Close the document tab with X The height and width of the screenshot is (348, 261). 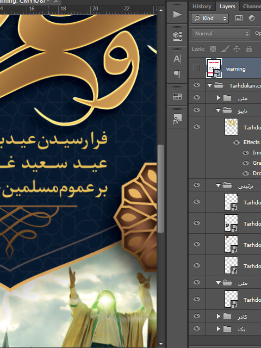pyautogui.click(x=56, y=1)
